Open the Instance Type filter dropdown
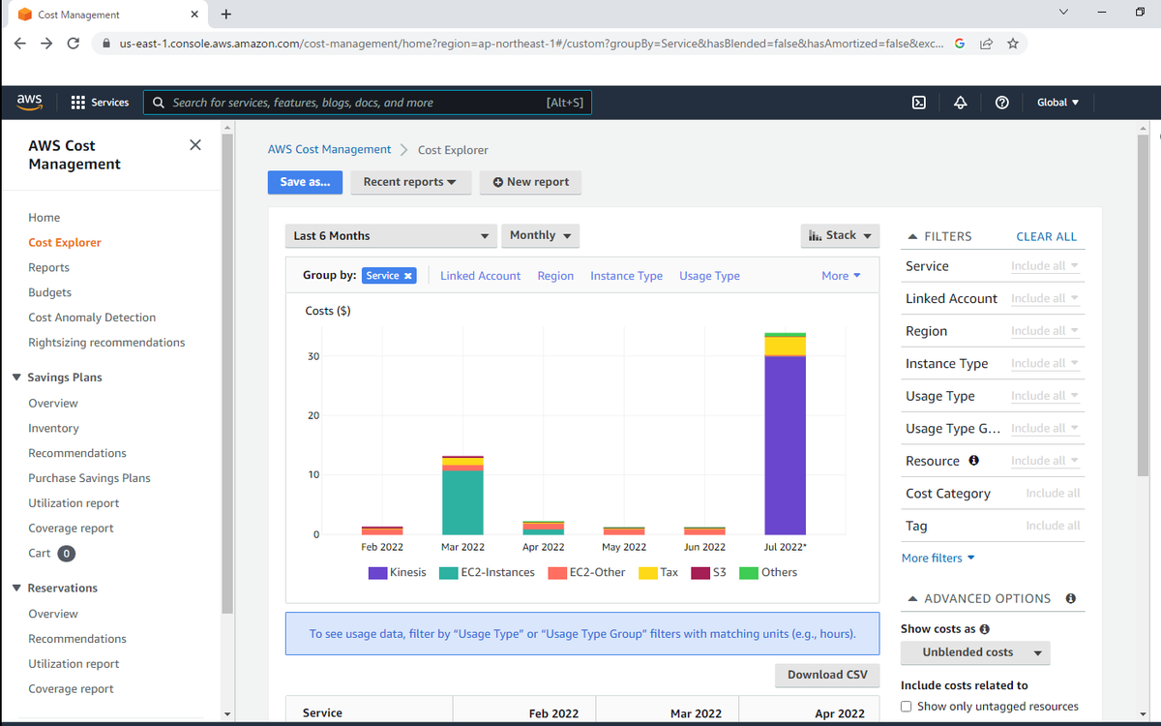The width and height of the screenshot is (1161, 726). 1045,364
